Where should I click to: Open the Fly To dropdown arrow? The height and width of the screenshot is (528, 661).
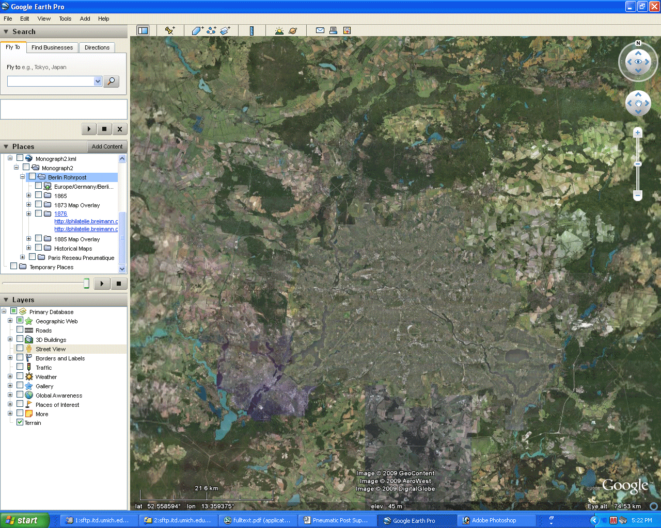pos(98,81)
